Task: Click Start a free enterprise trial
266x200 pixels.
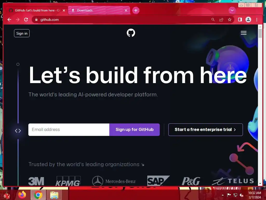Action: click(x=205, y=130)
